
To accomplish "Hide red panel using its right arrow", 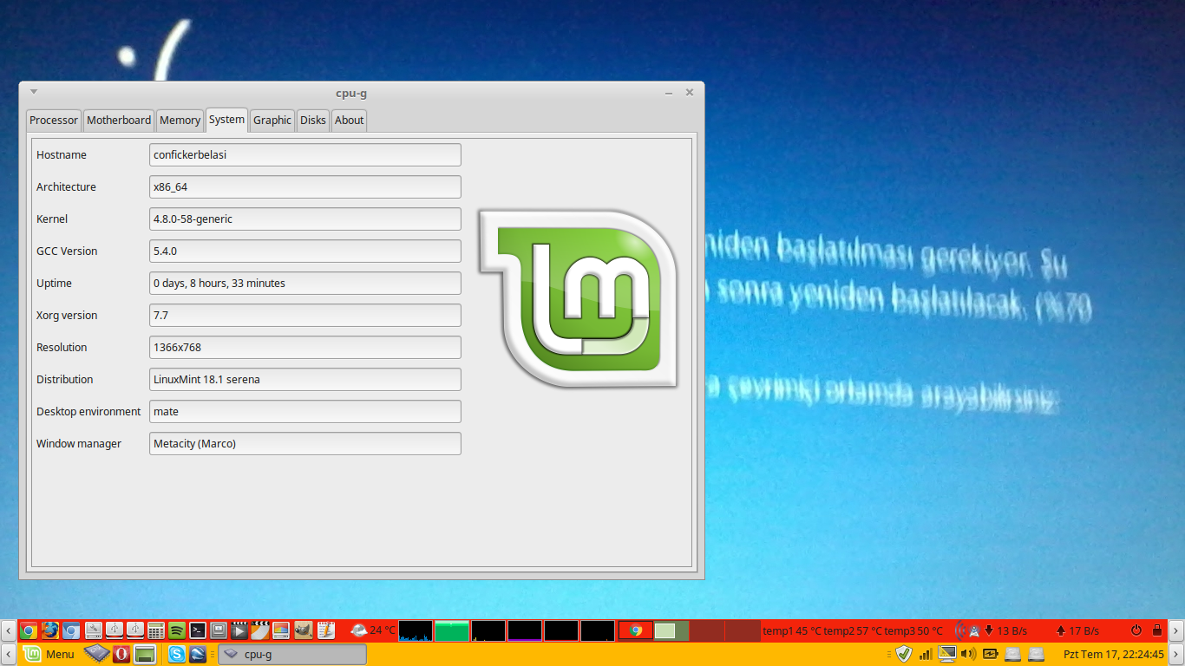I will coord(1176,630).
